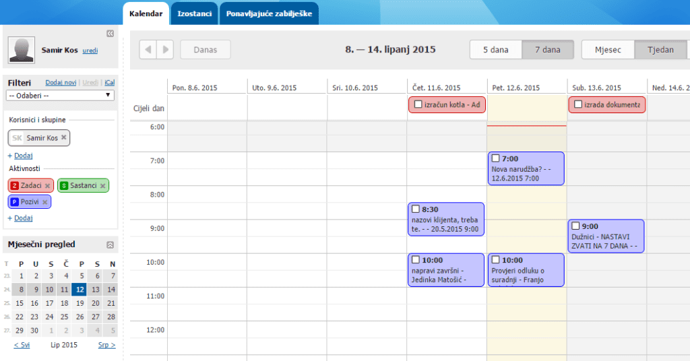Open Ponavljajuće zabilješke tab

270,13
